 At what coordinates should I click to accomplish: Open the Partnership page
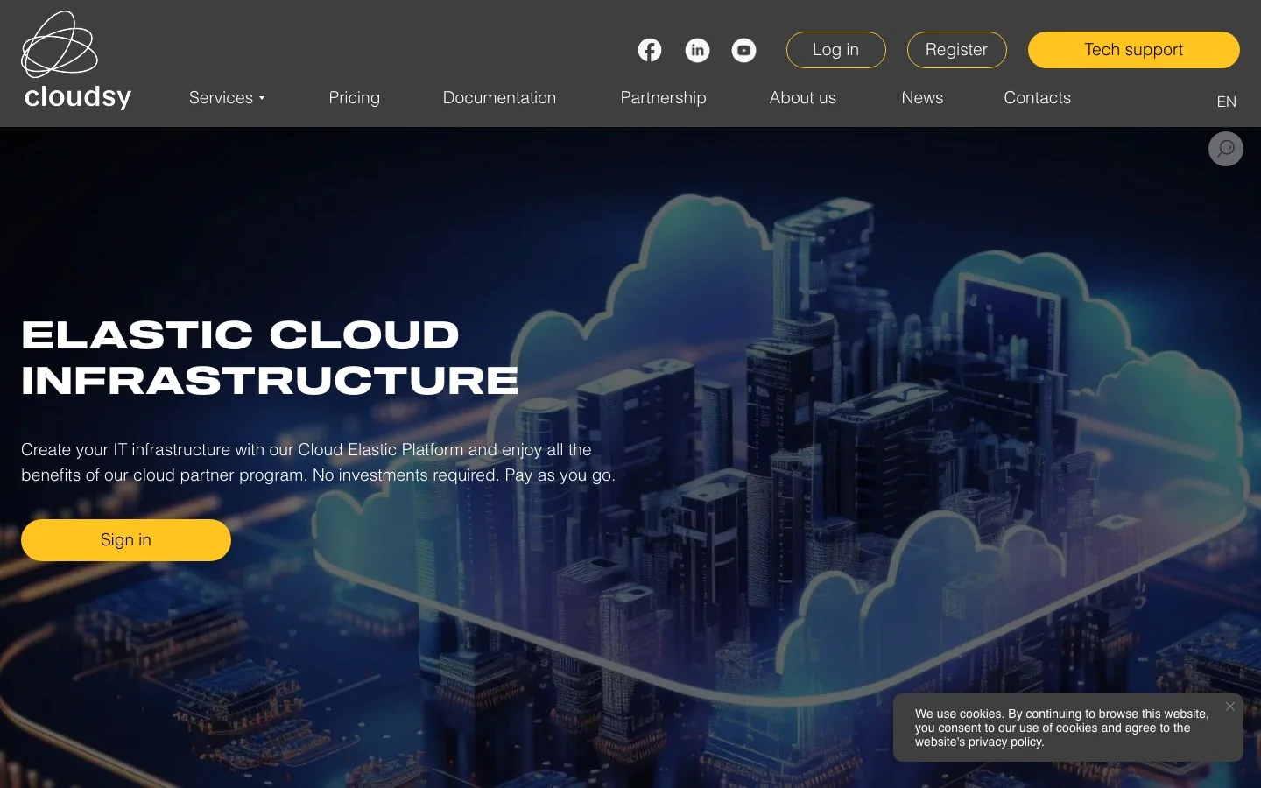[663, 98]
